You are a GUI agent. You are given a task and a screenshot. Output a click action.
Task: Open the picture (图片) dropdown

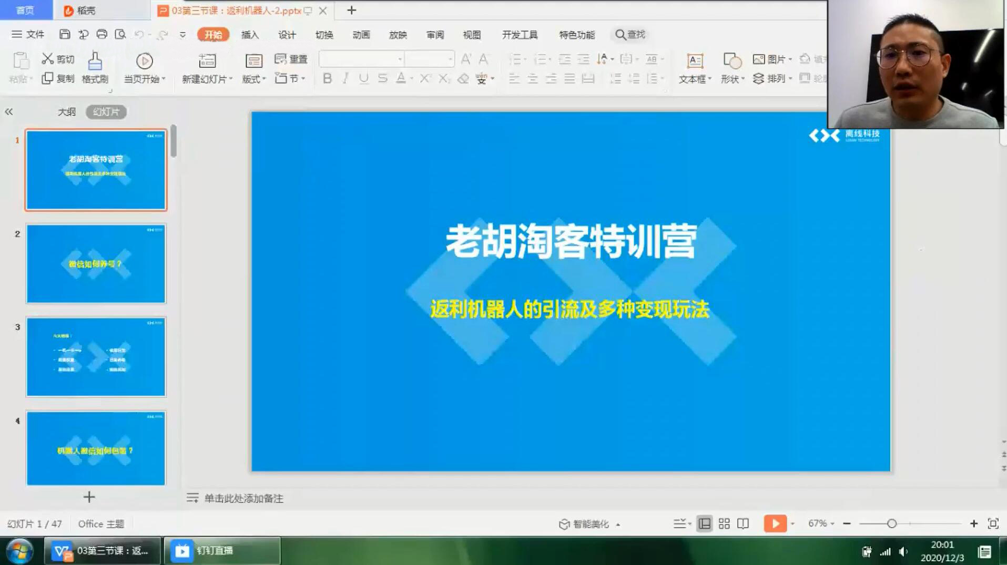772,59
